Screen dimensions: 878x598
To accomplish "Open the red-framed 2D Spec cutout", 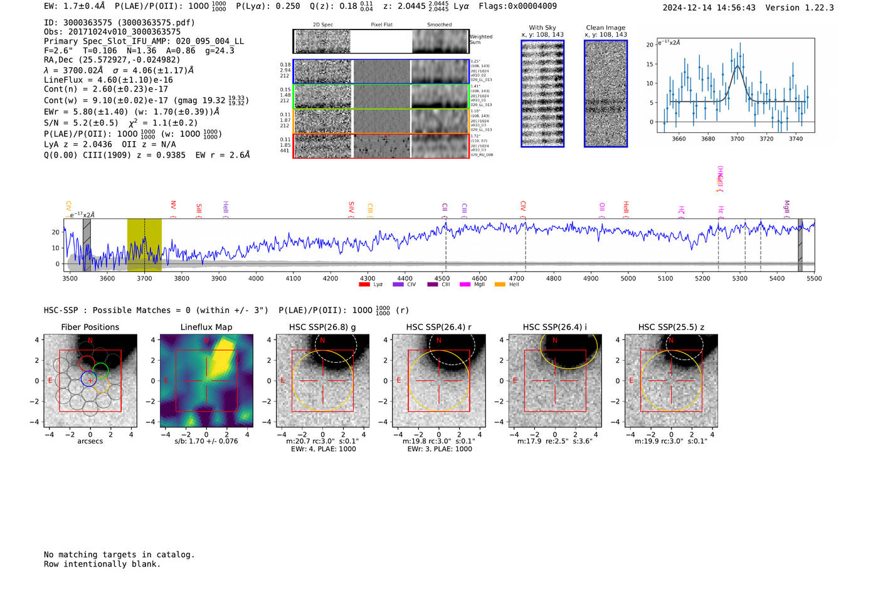I will pos(323,146).
